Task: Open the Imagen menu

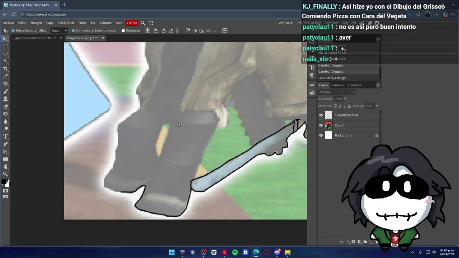Action: (x=36, y=23)
